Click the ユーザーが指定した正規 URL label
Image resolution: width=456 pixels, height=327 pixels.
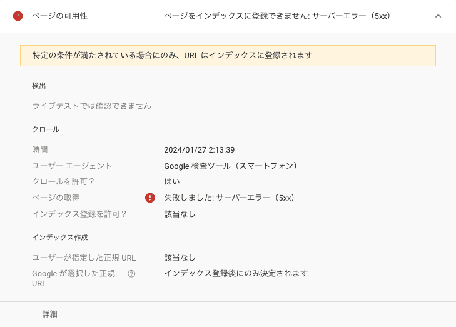click(84, 258)
